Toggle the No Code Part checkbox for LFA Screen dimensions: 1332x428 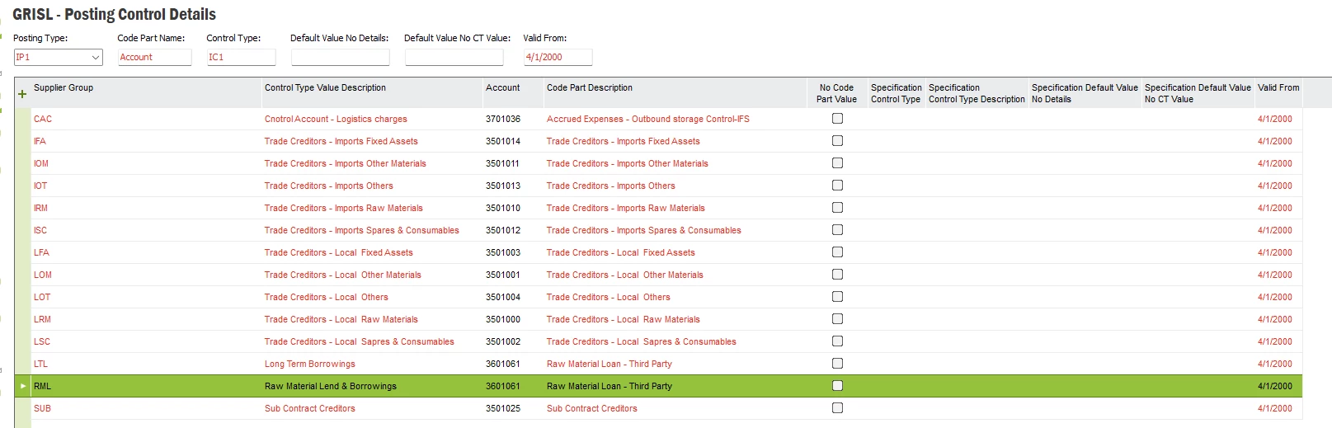pos(837,252)
